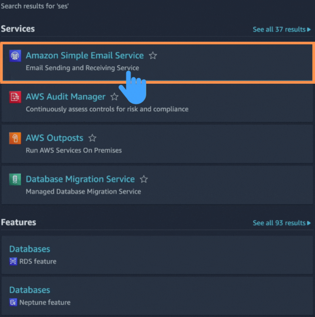Expand all 93 feature results

[281, 223]
